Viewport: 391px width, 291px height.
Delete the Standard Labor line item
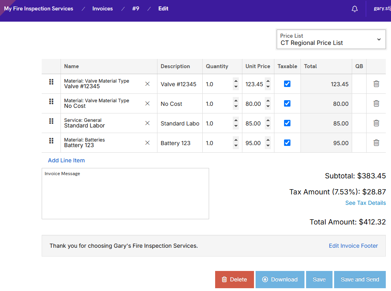pyautogui.click(x=376, y=123)
